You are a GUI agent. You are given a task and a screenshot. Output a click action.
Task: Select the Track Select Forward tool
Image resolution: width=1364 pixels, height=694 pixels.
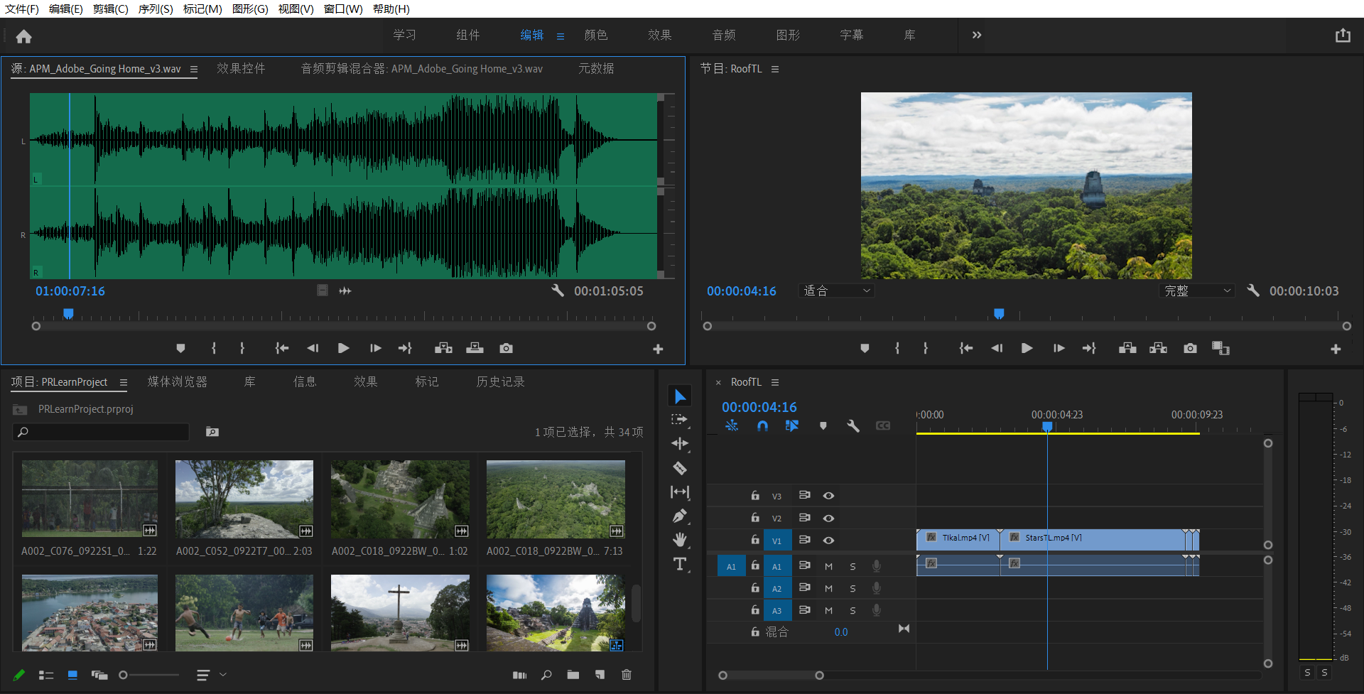tap(680, 420)
